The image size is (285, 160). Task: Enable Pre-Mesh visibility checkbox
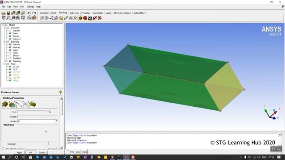10,58
